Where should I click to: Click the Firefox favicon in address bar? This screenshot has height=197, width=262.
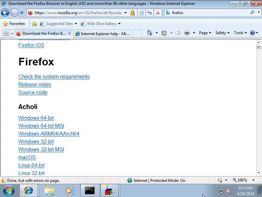[30, 13]
